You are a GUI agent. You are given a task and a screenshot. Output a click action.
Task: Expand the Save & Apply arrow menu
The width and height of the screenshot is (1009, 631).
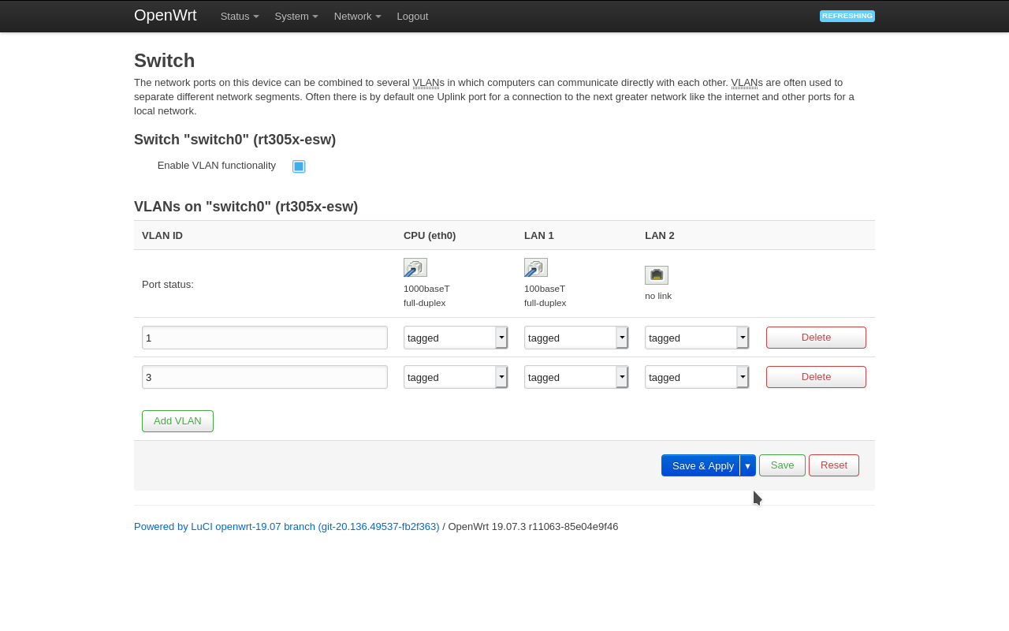tap(747, 465)
